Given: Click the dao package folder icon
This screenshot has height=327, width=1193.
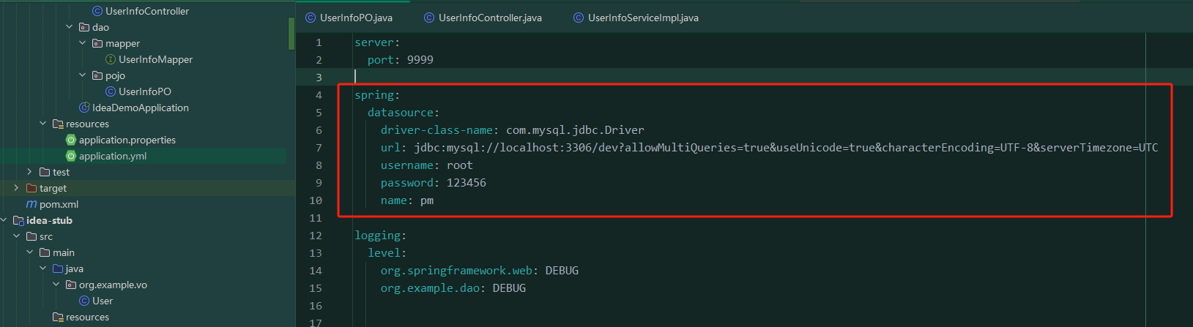Looking at the screenshot, I should (x=84, y=27).
